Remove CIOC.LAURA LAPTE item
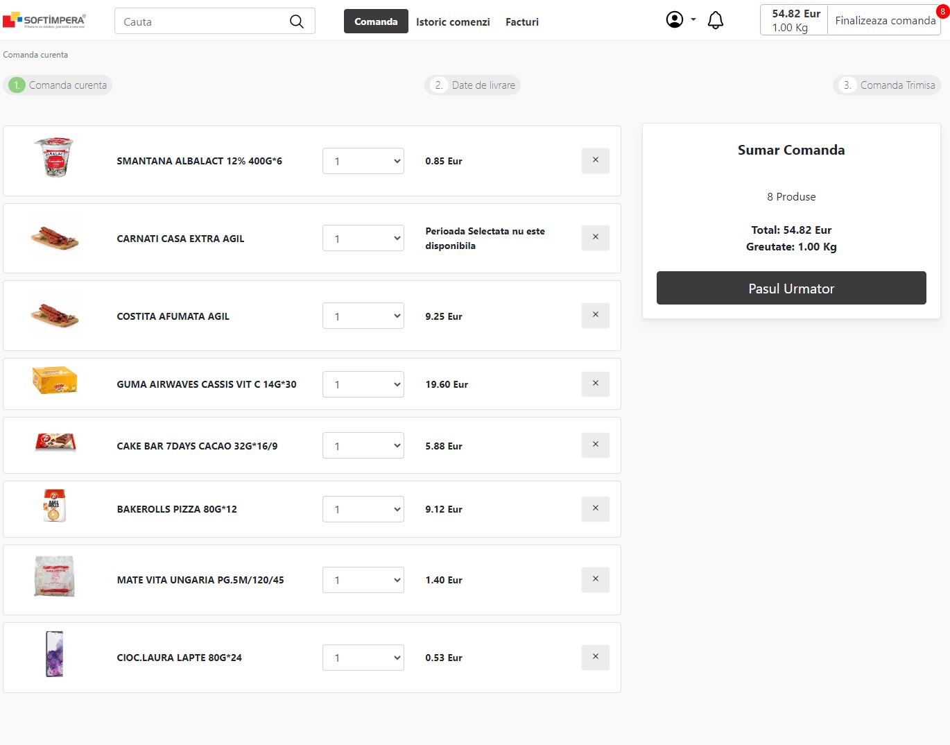Image resolution: width=950 pixels, height=745 pixels. [x=596, y=657]
